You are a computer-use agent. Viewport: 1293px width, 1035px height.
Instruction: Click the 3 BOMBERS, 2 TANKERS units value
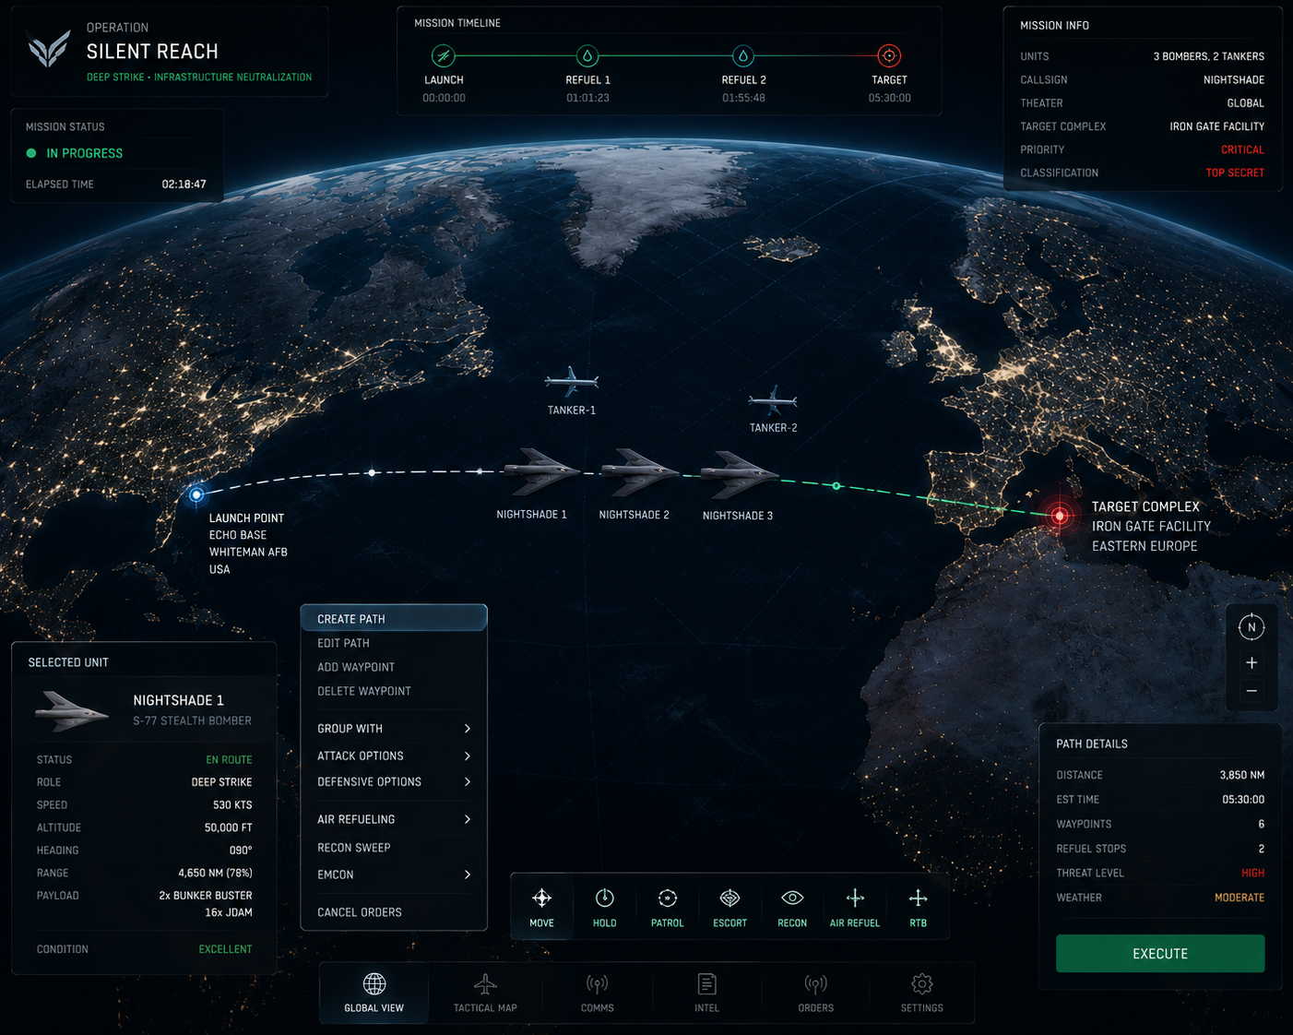point(1208,56)
